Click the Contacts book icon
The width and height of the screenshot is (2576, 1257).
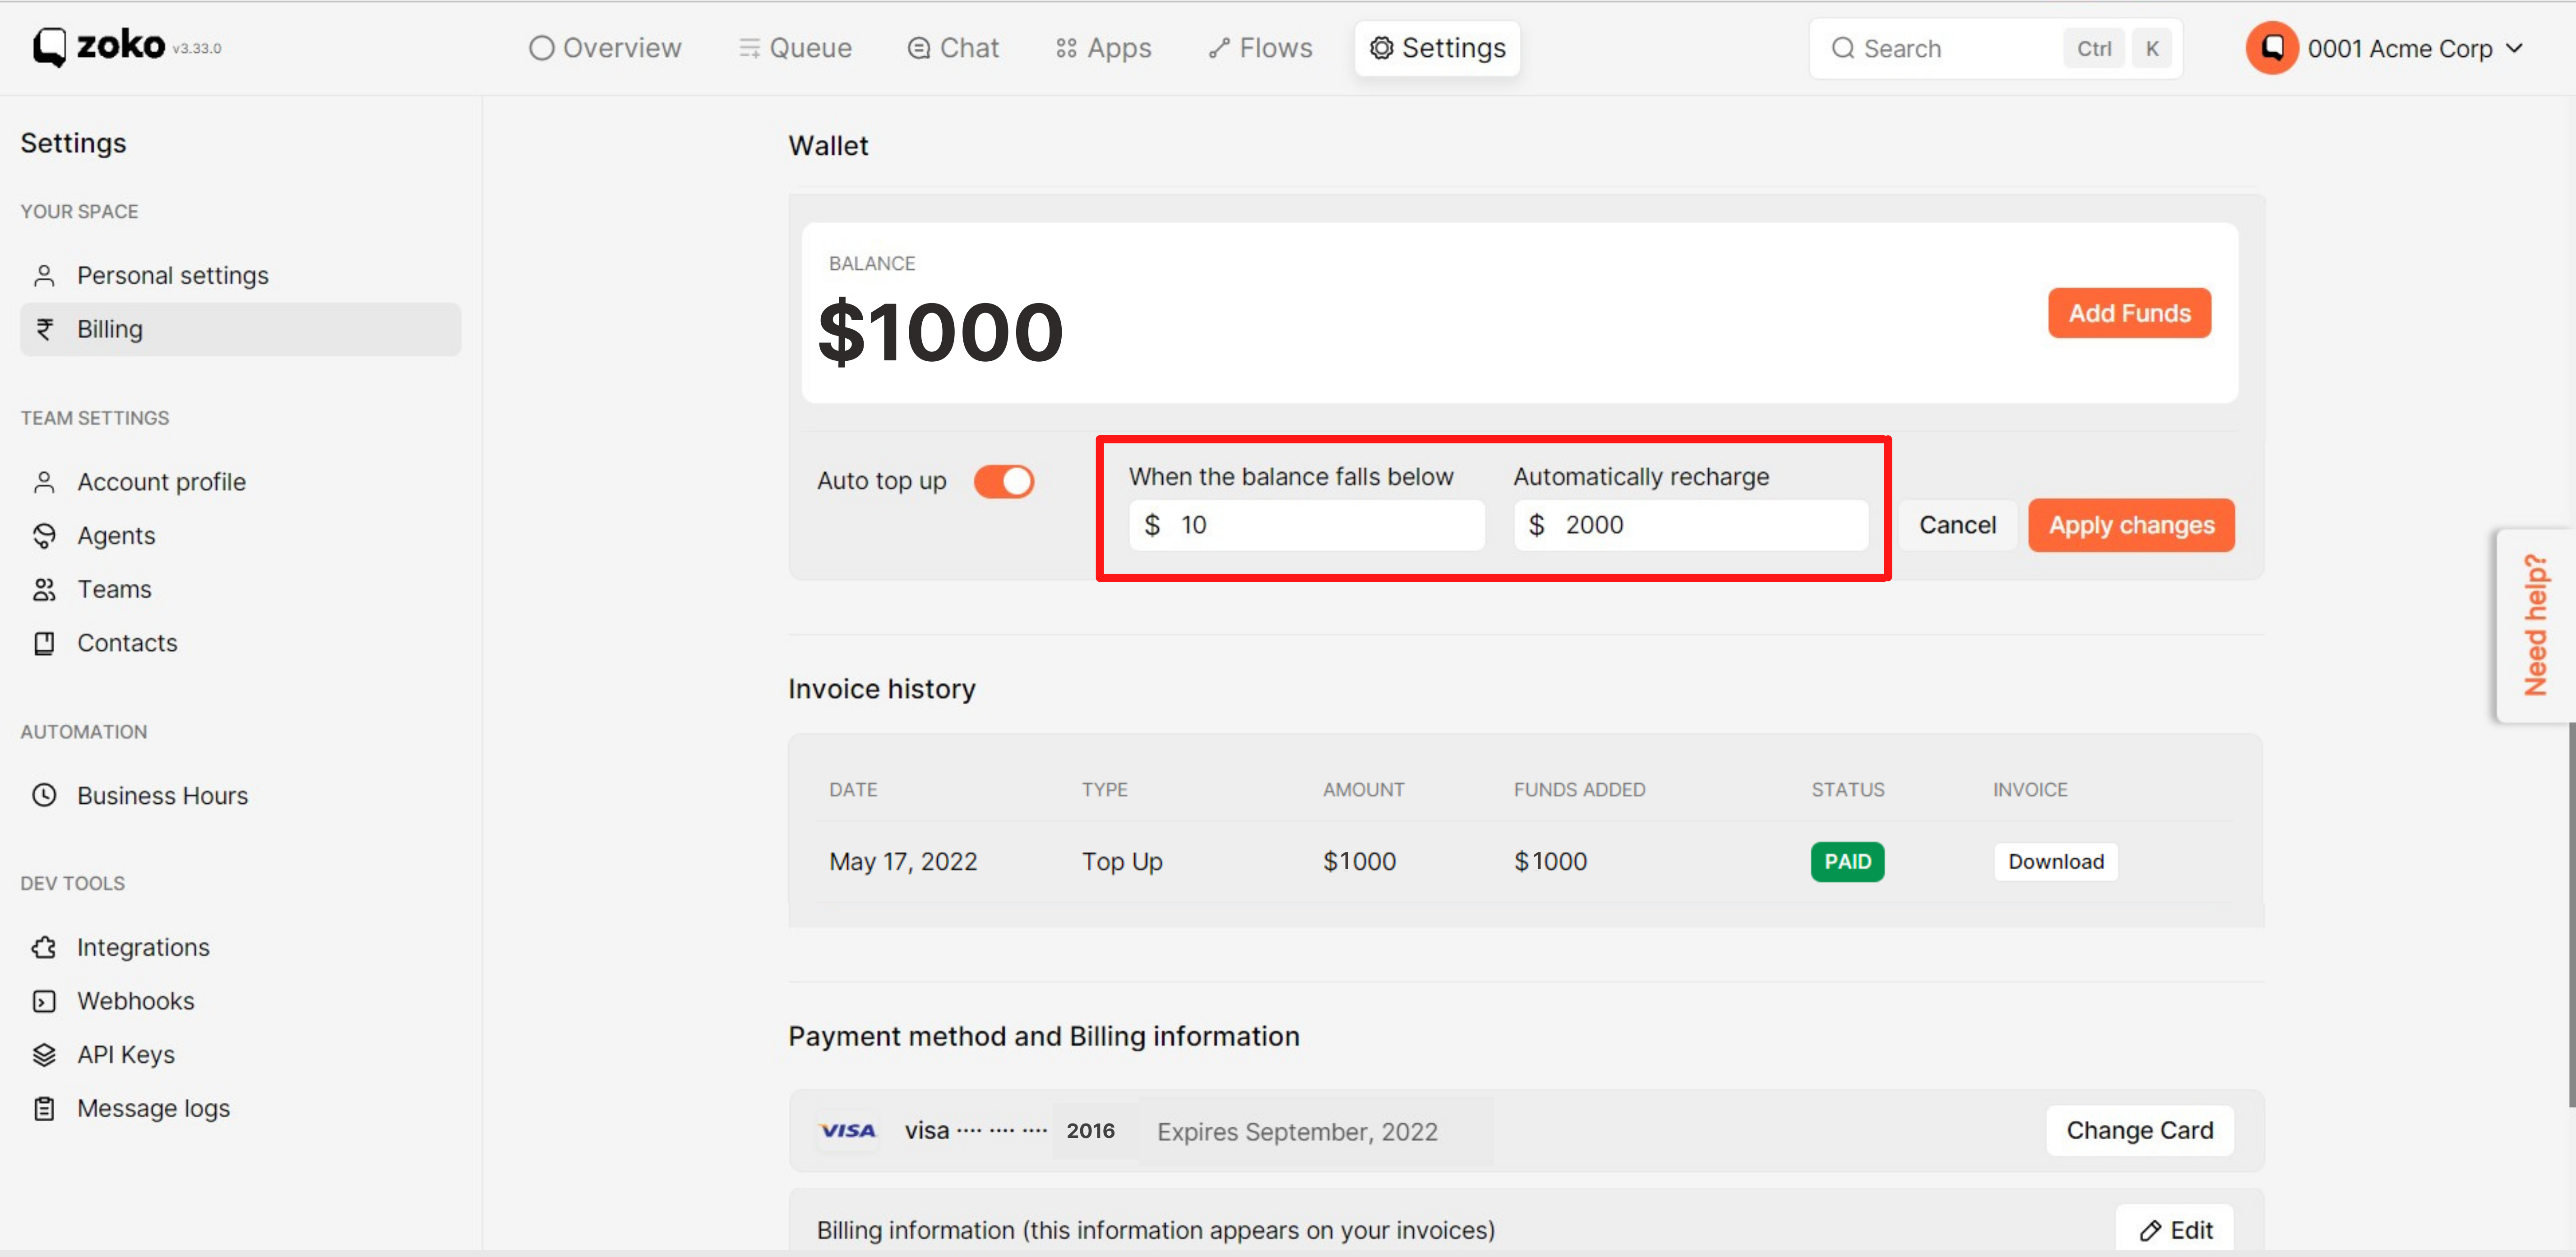point(44,643)
